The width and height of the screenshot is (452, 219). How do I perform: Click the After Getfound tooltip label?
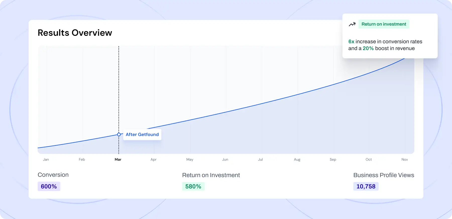point(142,134)
